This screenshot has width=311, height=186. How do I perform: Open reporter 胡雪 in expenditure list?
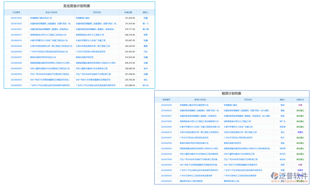[x=146, y=35]
